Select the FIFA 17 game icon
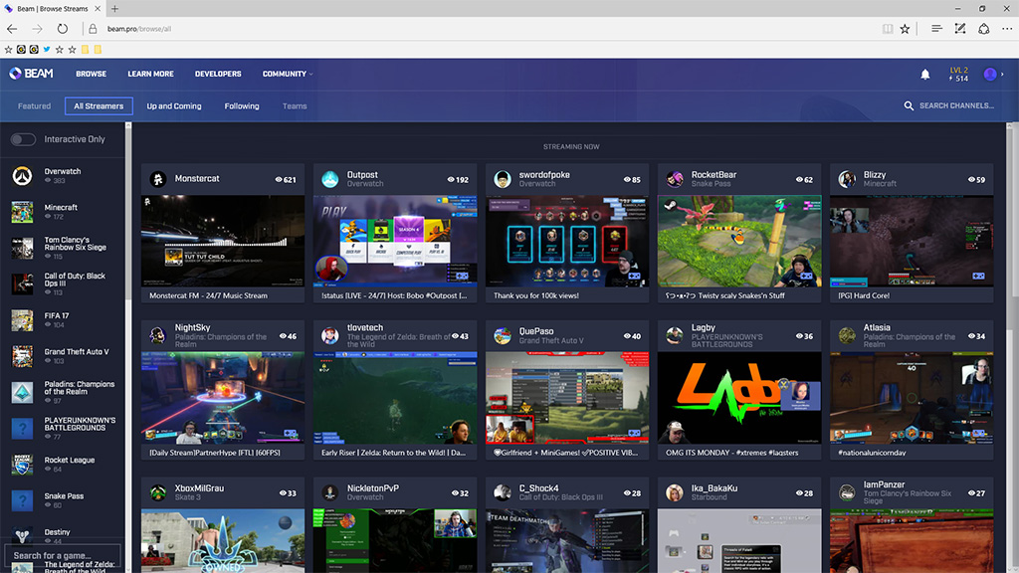Viewport: 1019px width, 573px height. (22, 319)
